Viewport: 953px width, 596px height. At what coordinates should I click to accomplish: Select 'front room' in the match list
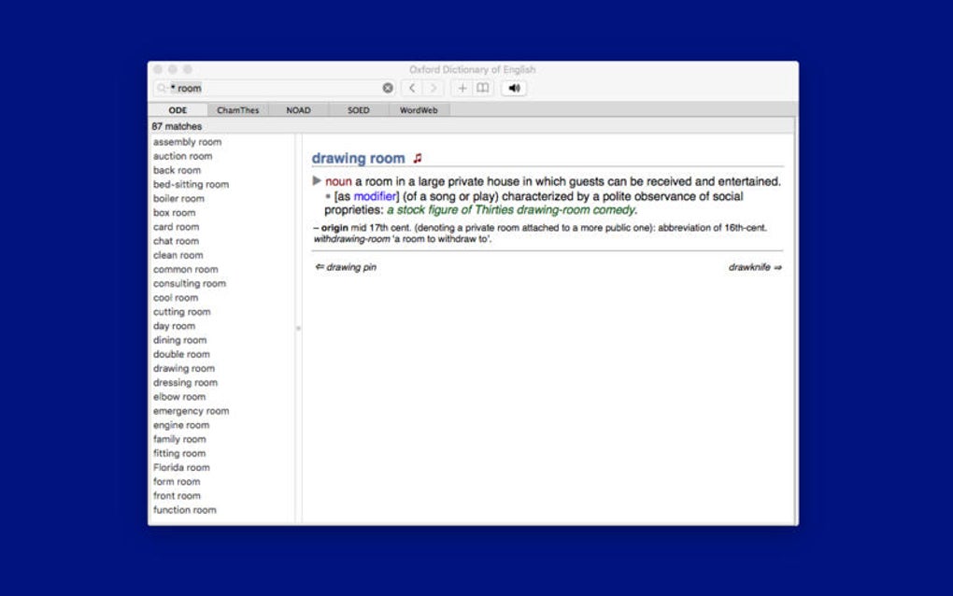(177, 496)
